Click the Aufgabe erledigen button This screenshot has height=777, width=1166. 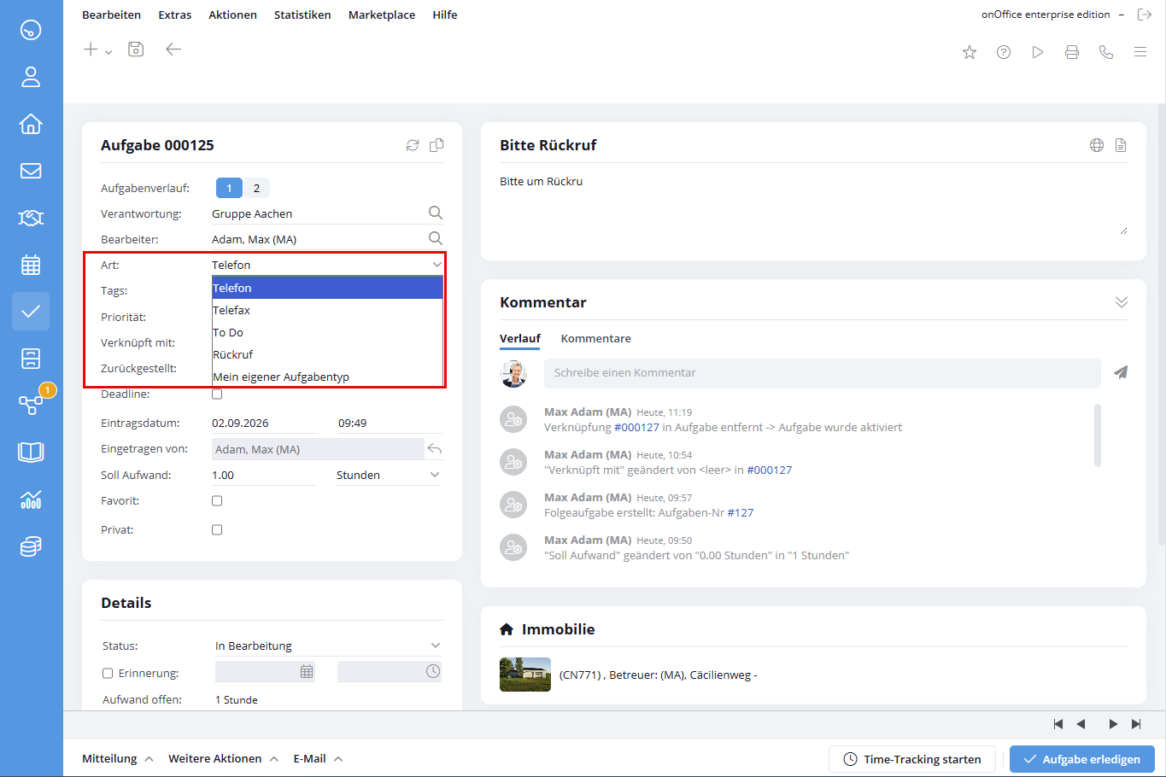[1082, 759]
